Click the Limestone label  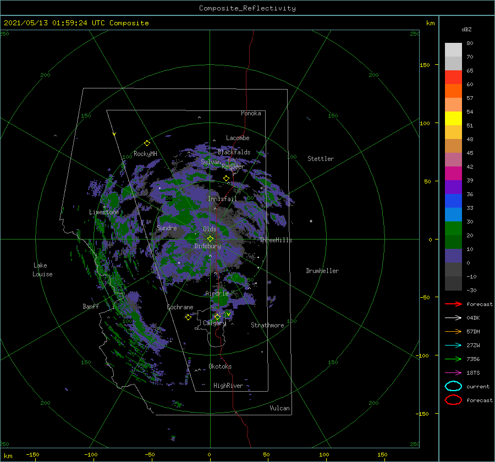[104, 212]
